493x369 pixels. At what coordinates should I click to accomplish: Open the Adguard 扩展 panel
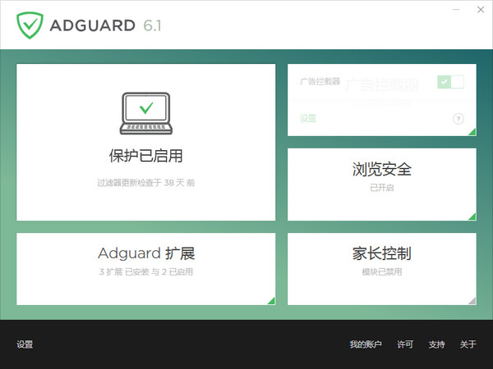(x=145, y=259)
